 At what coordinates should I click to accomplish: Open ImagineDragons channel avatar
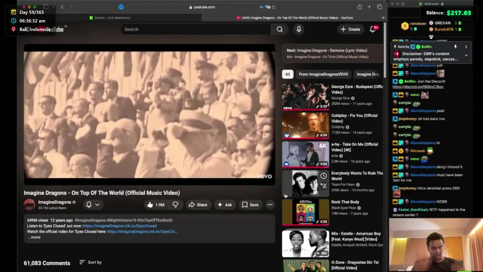click(x=29, y=204)
